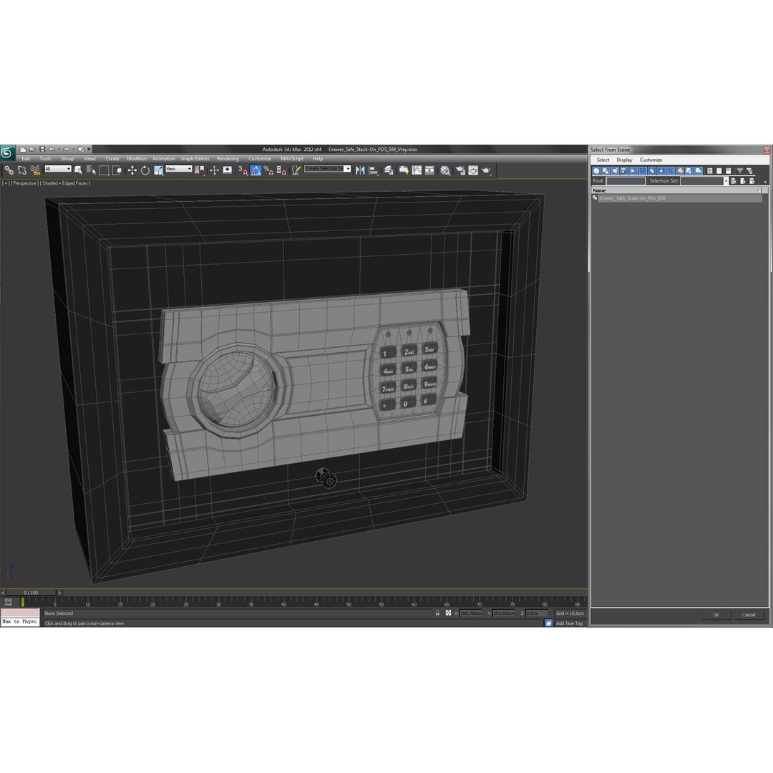Image resolution: width=773 pixels, height=773 pixels.
Task: Activate the Select and Move tool
Action: coord(132,170)
